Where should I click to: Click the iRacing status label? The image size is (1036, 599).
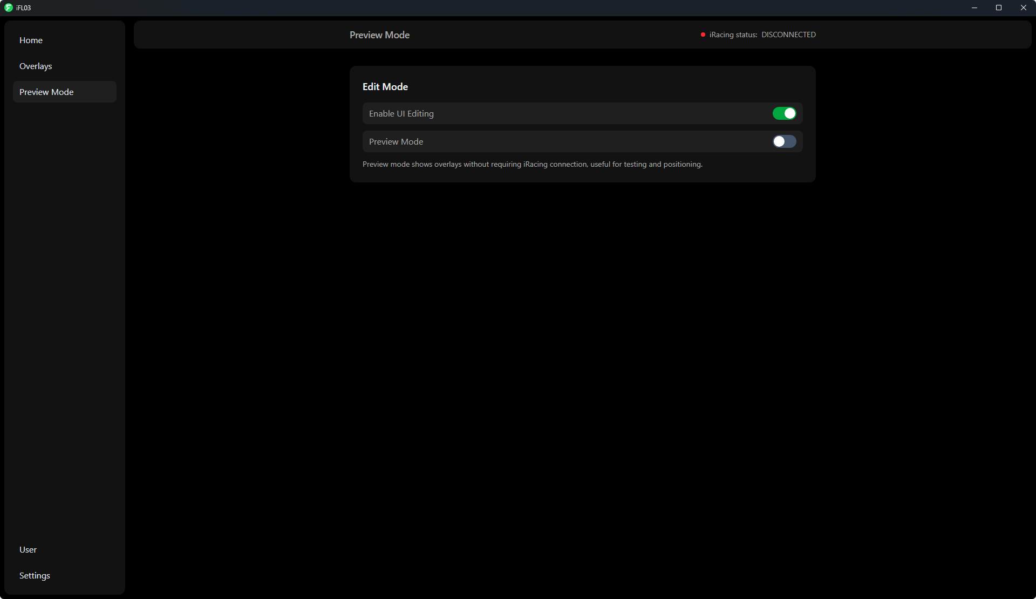point(733,35)
